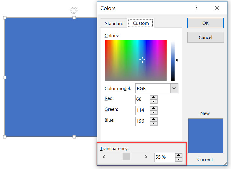Click the rotation handle above the blue rectangle

74,10
